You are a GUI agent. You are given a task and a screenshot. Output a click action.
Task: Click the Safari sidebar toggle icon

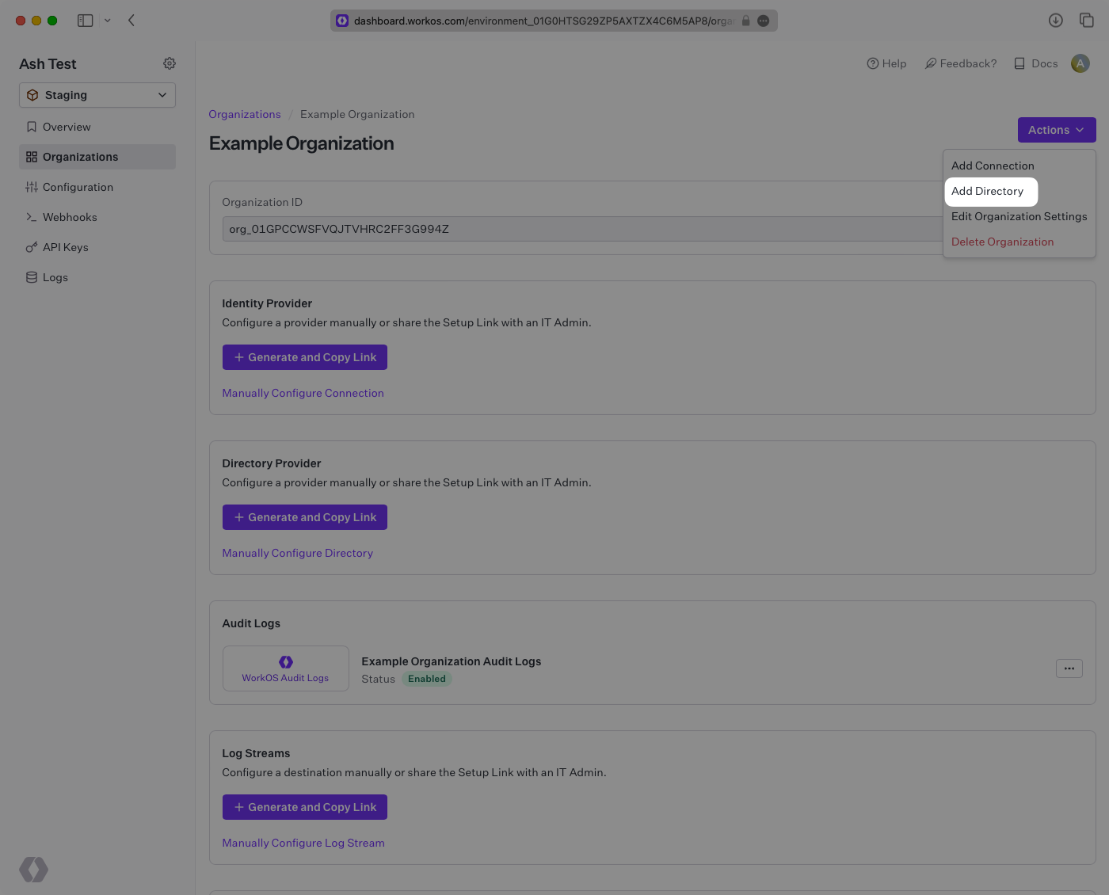coord(85,21)
